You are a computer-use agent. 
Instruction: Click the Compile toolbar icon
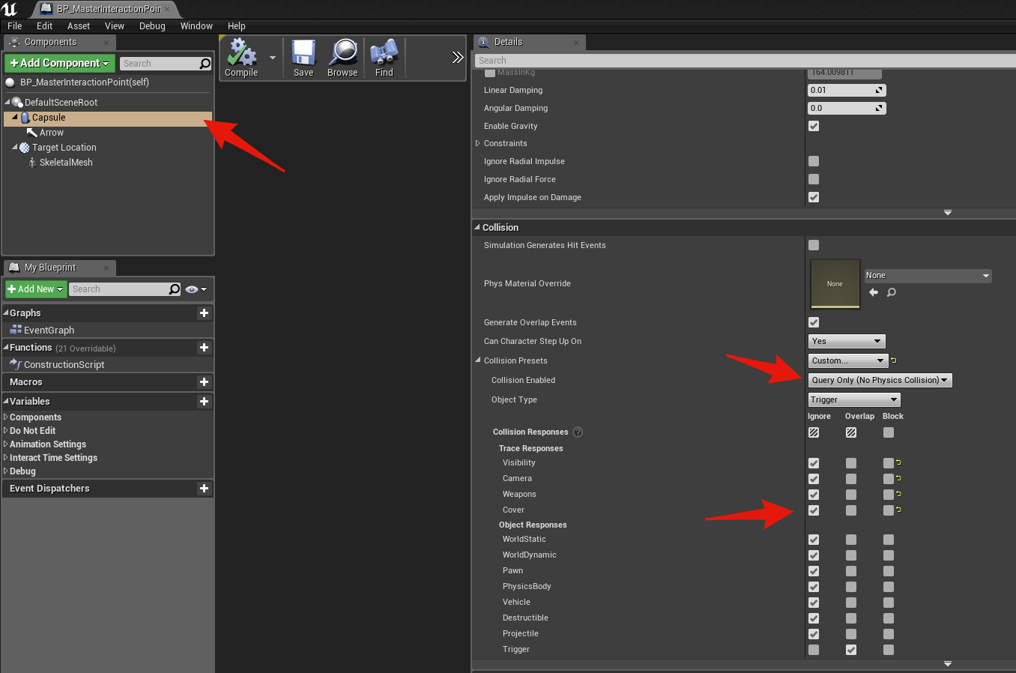[241, 57]
